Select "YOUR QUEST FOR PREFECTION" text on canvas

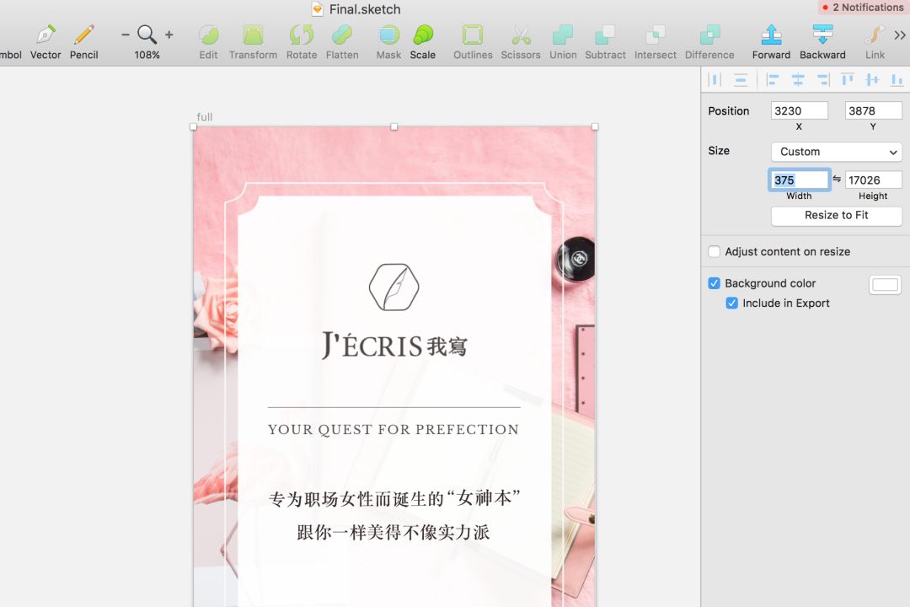click(393, 430)
